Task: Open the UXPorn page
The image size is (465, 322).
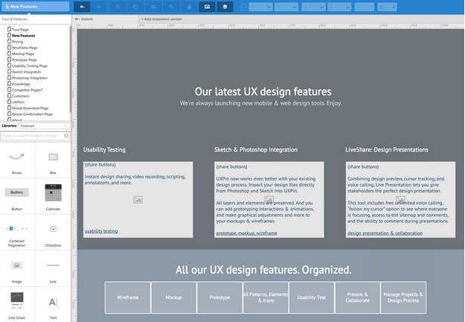Action: point(16,102)
